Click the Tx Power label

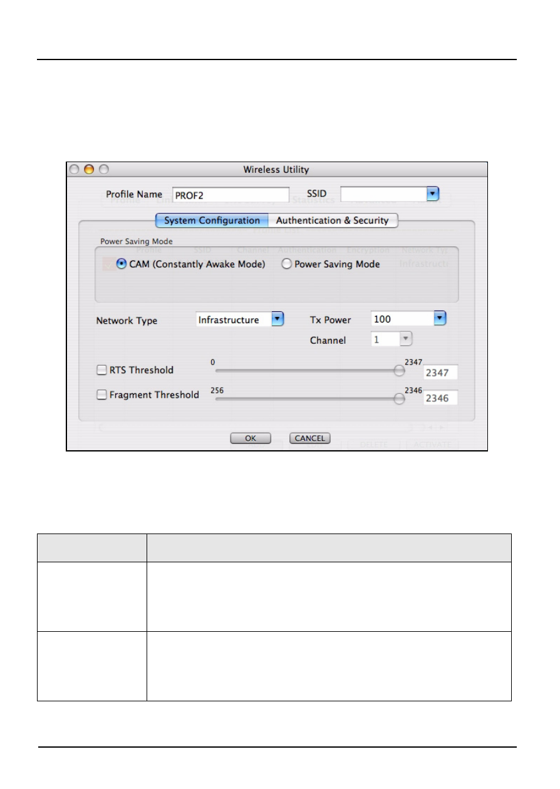(x=331, y=319)
